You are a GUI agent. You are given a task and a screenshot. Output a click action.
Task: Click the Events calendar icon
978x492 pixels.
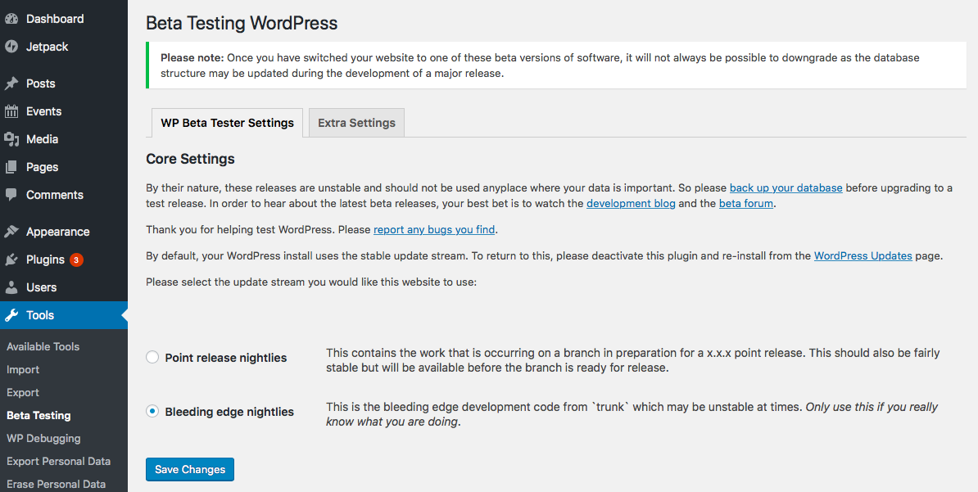point(11,111)
